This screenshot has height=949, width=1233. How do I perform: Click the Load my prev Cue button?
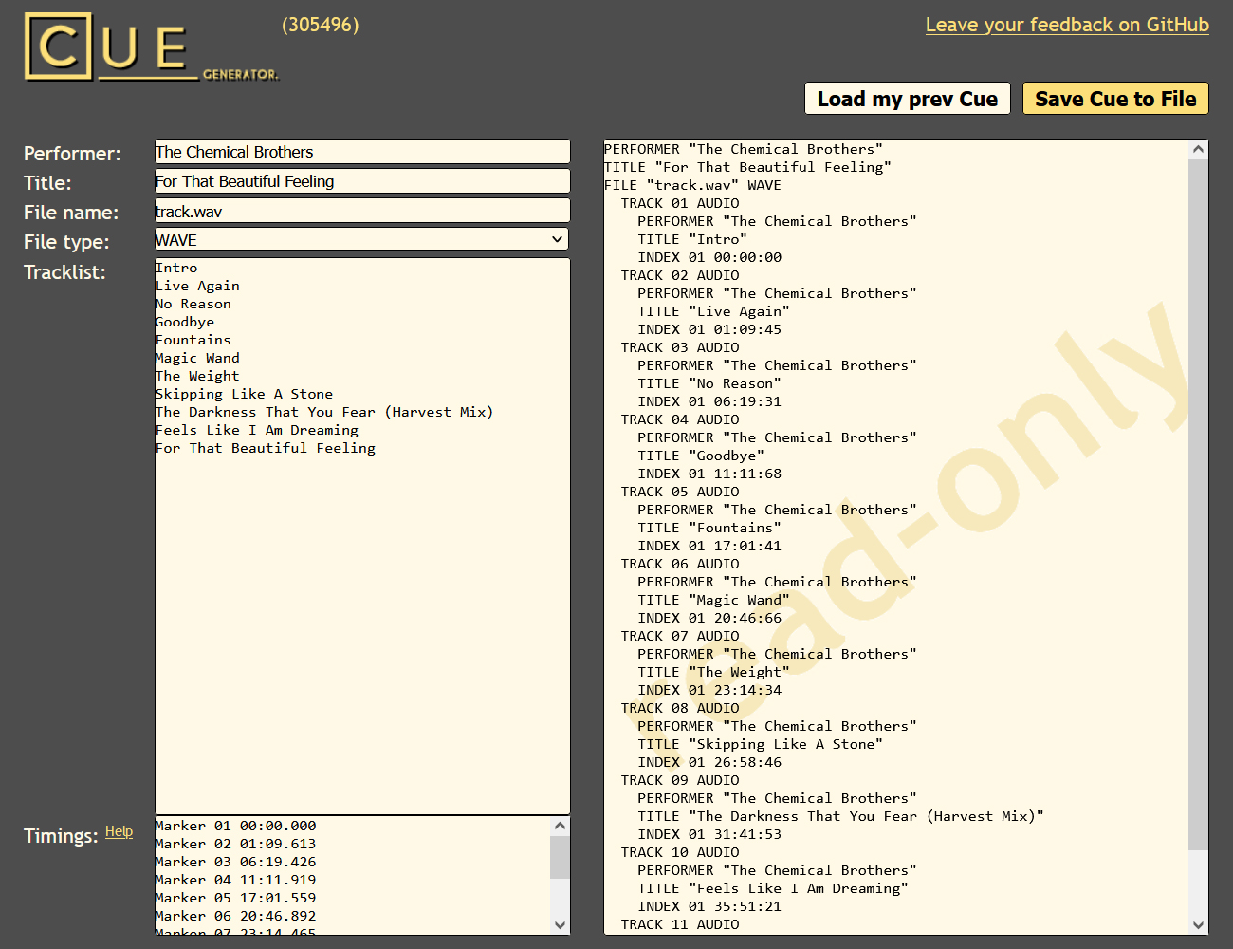(x=908, y=99)
